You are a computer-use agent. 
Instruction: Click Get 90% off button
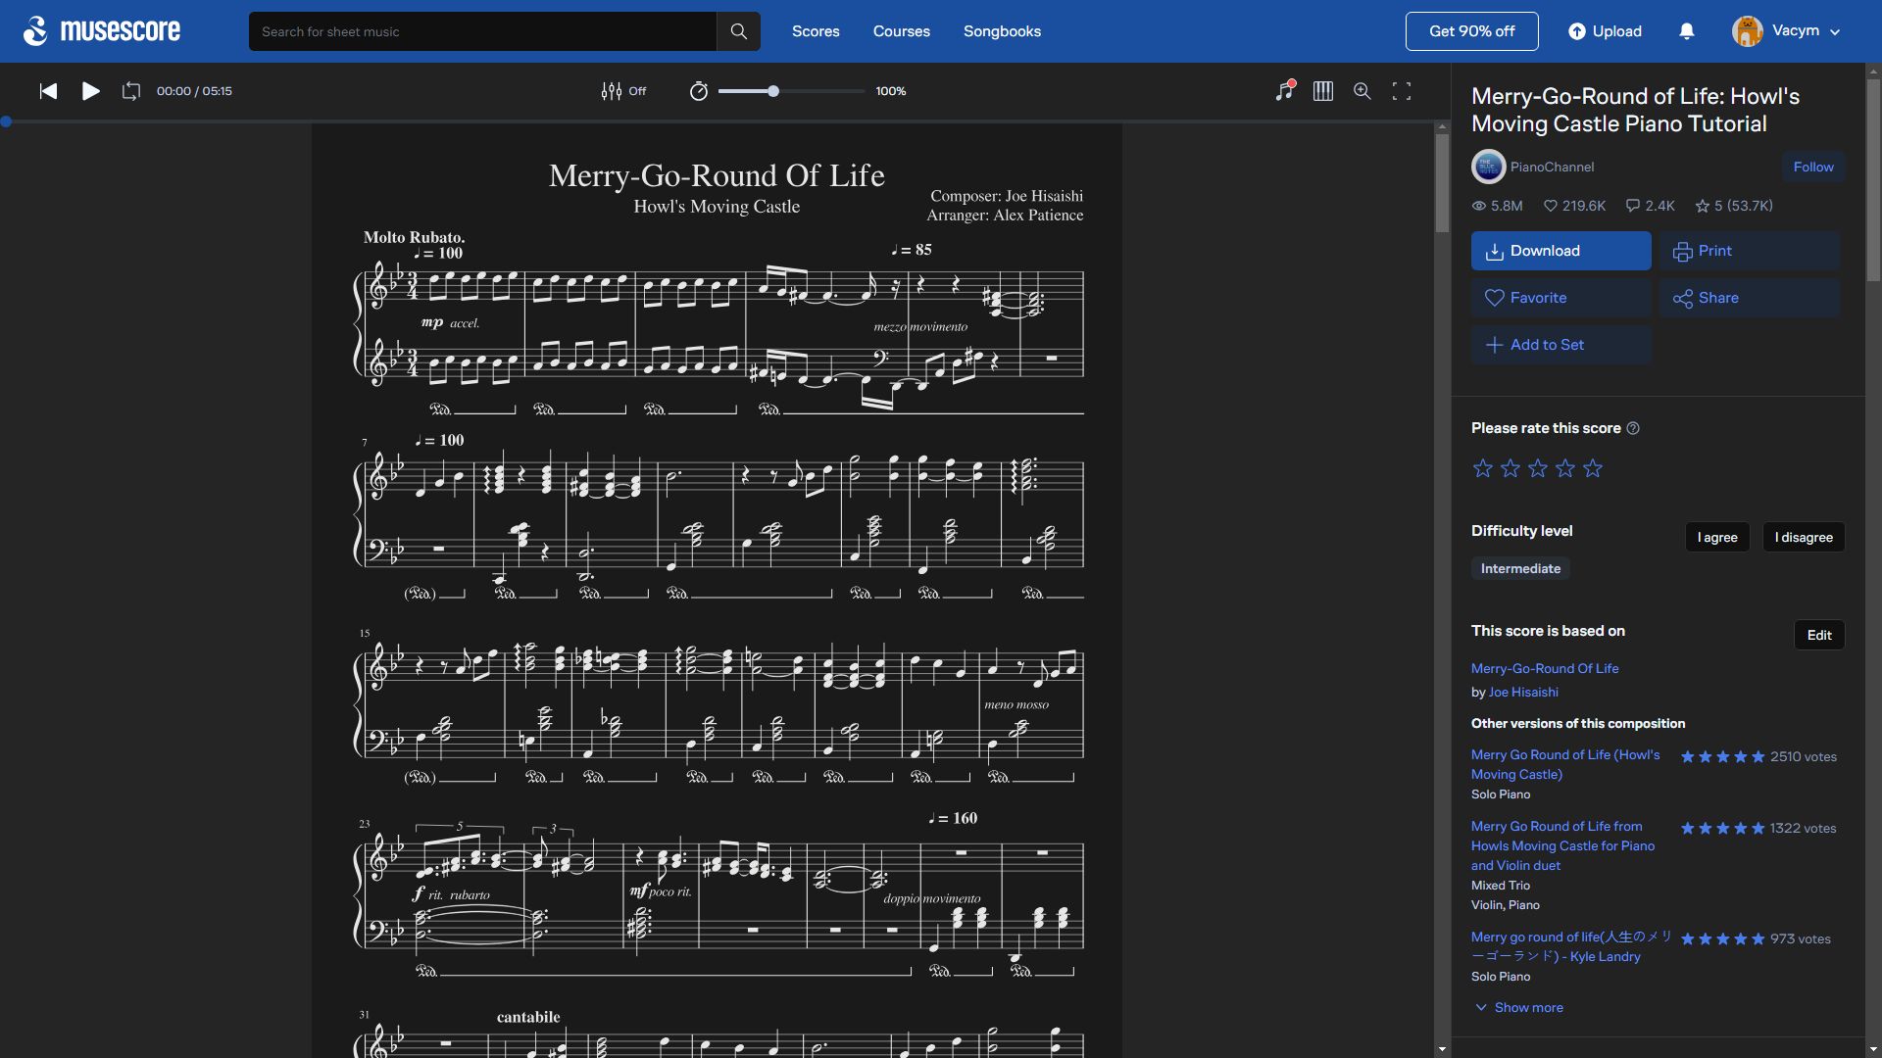1471,31
